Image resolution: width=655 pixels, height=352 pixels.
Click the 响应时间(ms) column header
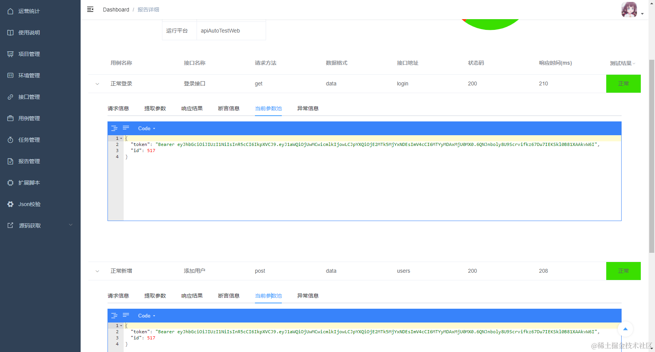pos(555,63)
